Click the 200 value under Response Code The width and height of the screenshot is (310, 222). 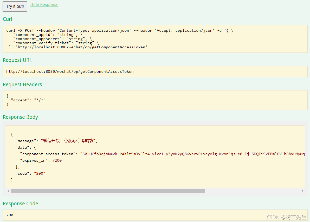click(x=10, y=215)
